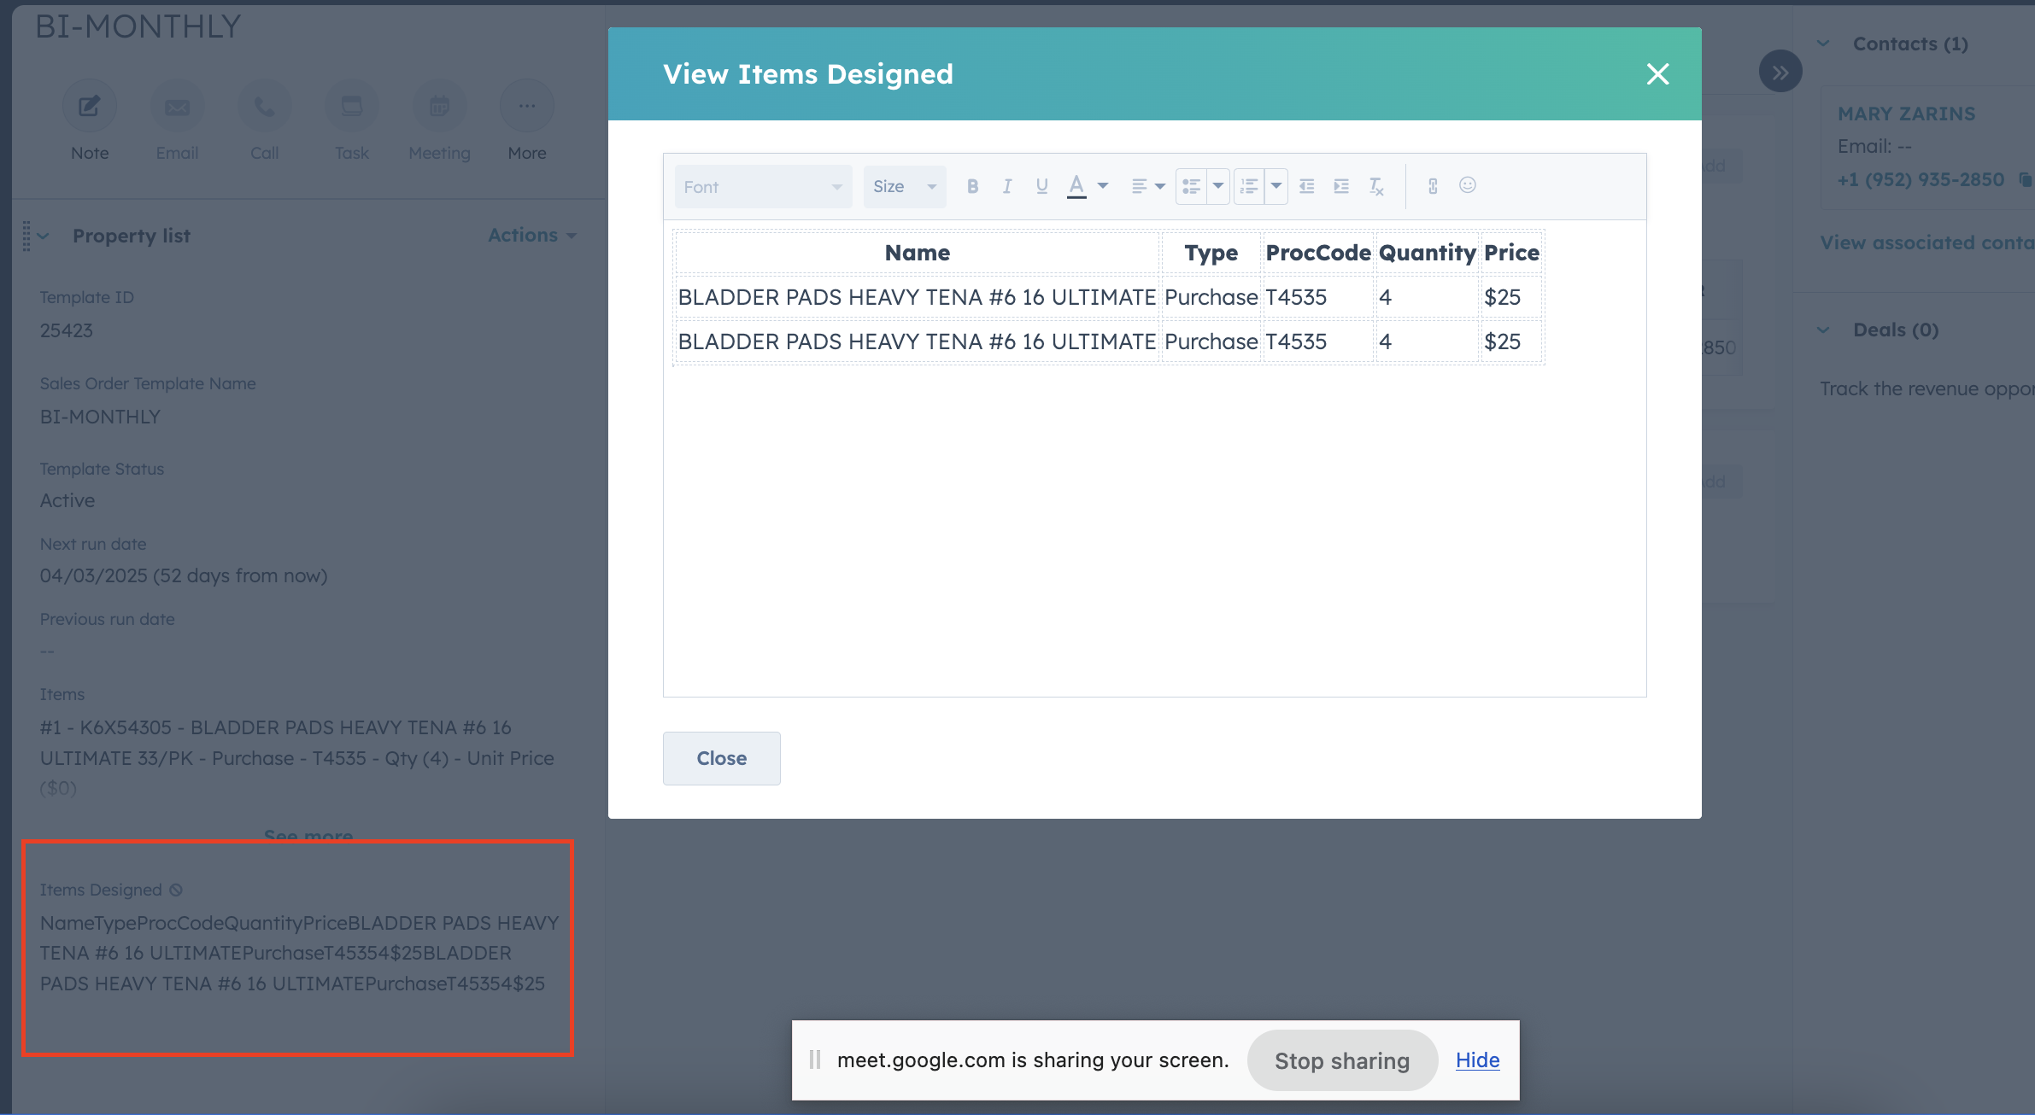Open the emoji picker

[x=1468, y=185]
